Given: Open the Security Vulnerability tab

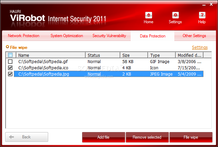Looking at the screenshot, I should 109,36.
